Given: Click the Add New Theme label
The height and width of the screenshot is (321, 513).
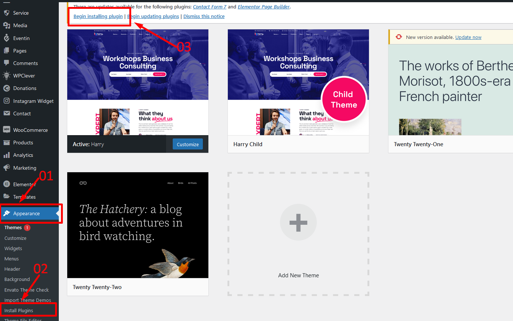Looking at the screenshot, I should click(298, 275).
